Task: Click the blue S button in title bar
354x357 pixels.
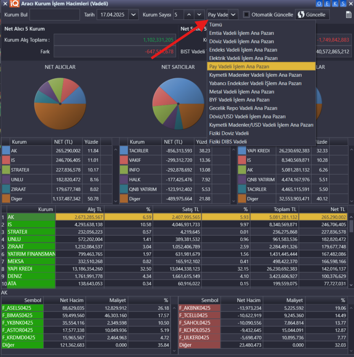Action: [x=343, y=3]
